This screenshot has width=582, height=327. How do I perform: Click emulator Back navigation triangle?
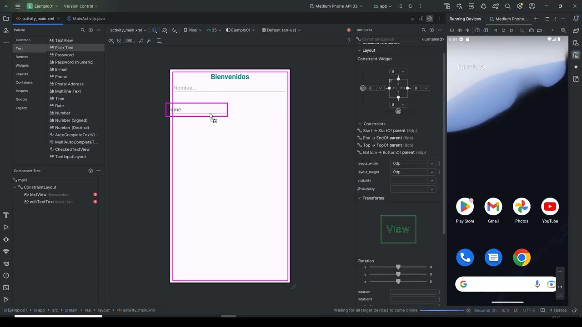coord(495,30)
